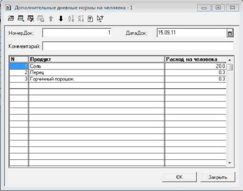Screen dimensions: 243x191
Task: Click the new row toolbar icon
Action: point(11,18)
